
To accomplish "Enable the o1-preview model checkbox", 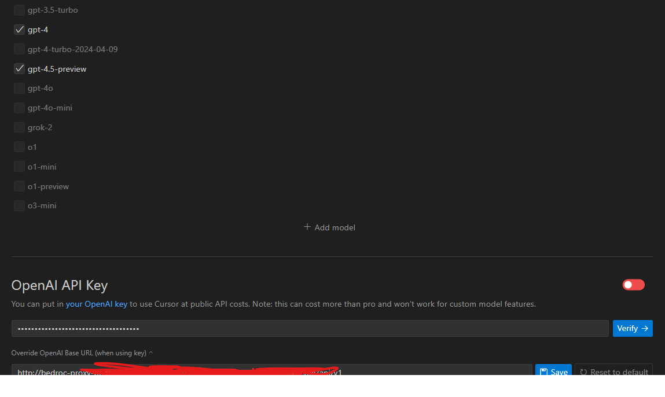I will pos(19,186).
